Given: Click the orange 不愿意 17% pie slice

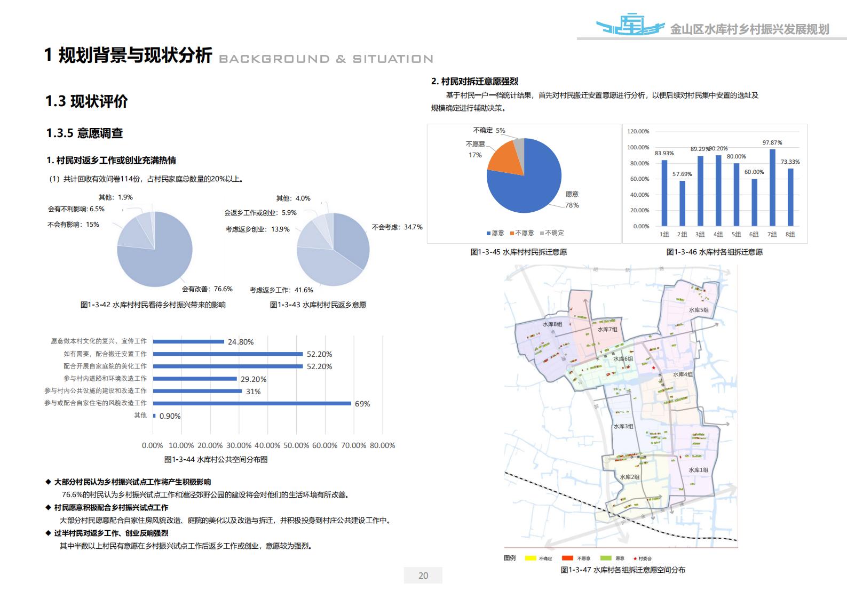Looking at the screenshot, I should pos(506,158).
